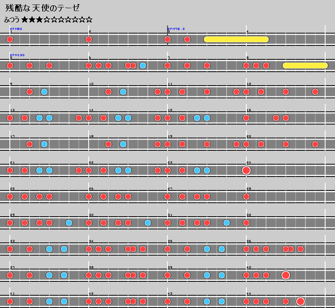
Task: Click the single red note in measure 28
Action: coord(246,197)
